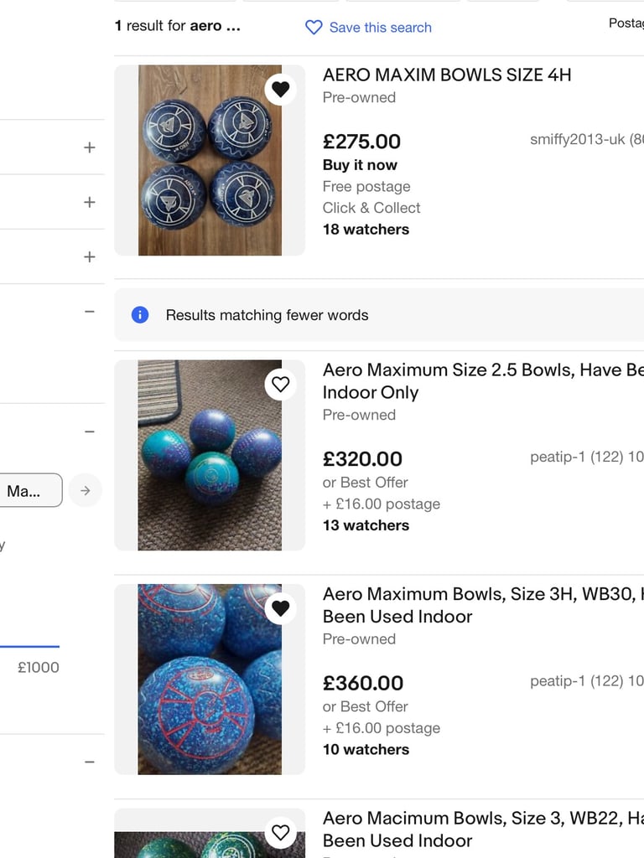Open the AERO MAXIM BOWLS SIZE 4H listing
644x858 pixels.
point(447,75)
